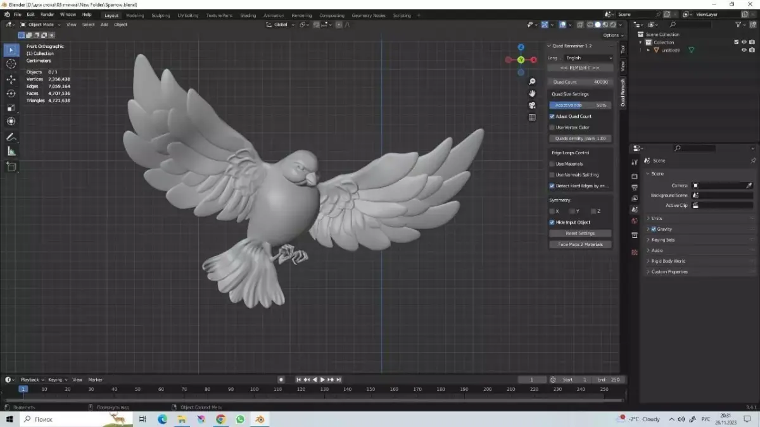The width and height of the screenshot is (760, 427).
Task: Switch to the UV Editing workspace tab
Action: [188, 15]
